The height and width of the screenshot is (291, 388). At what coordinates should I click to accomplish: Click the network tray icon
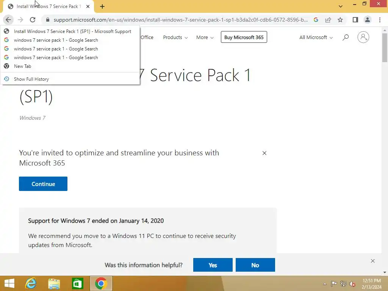[x=343, y=283]
